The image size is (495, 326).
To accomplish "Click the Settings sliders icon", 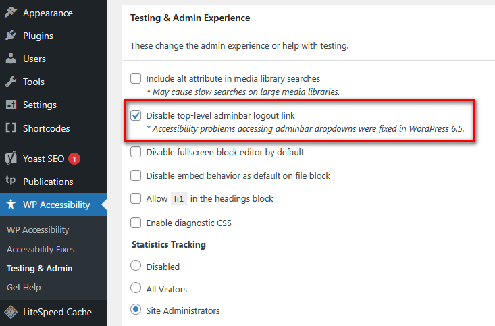I will [11, 105].
